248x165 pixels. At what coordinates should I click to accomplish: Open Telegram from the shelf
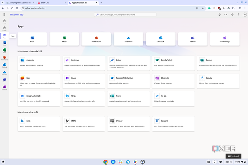[x=128, y=162]
